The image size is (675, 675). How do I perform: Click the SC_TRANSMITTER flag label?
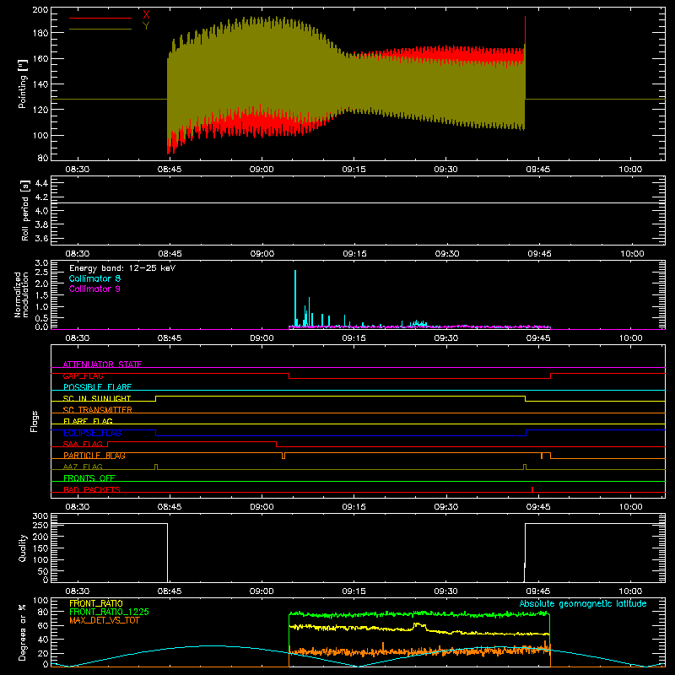97,410
